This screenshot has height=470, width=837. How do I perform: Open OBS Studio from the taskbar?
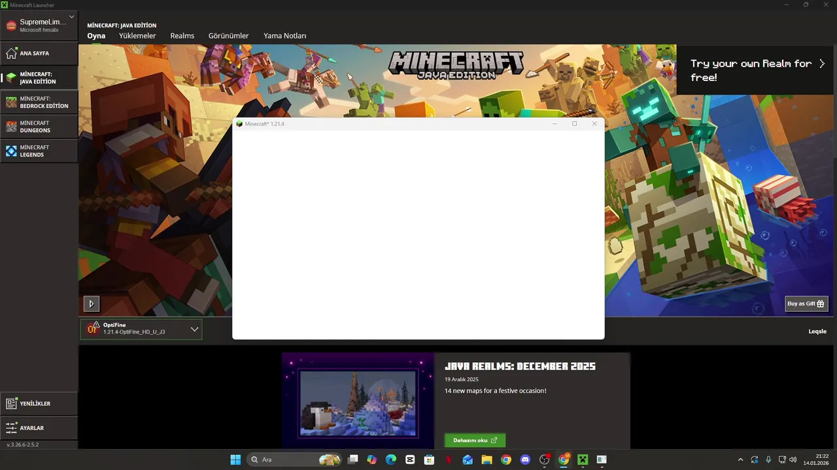pyautogui.click(x=544, y=460)
